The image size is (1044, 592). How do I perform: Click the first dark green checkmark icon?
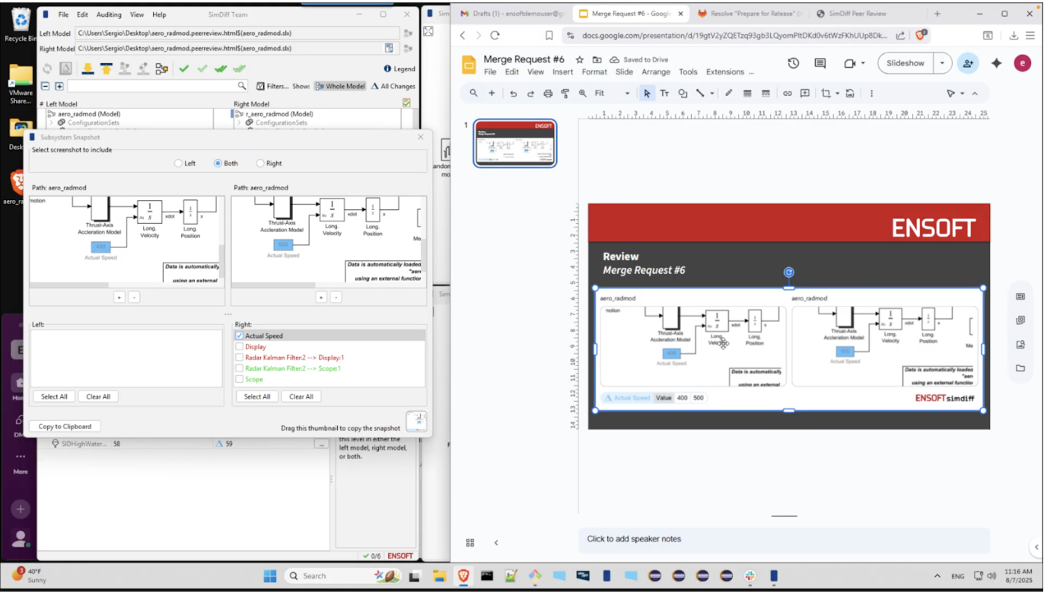tap(183, 68)
